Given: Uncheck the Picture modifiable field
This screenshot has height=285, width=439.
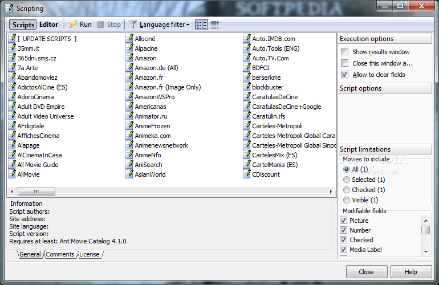Looking at the screenshot, I should point(344,221).
